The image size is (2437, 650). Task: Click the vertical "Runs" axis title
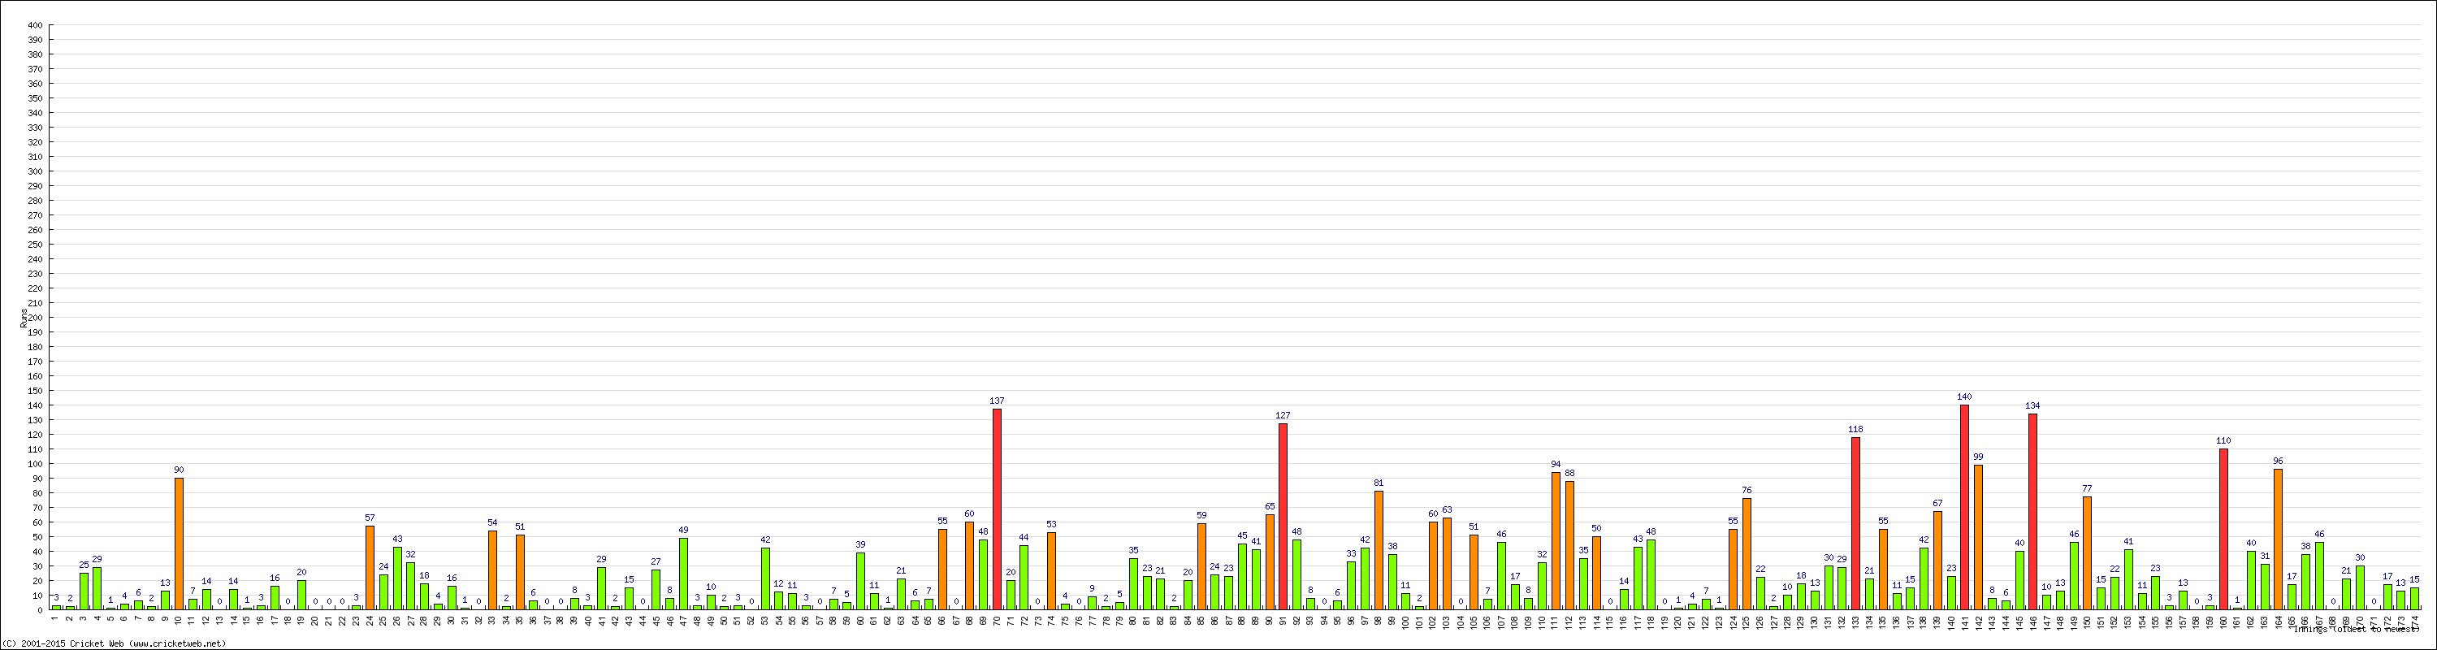23,318
